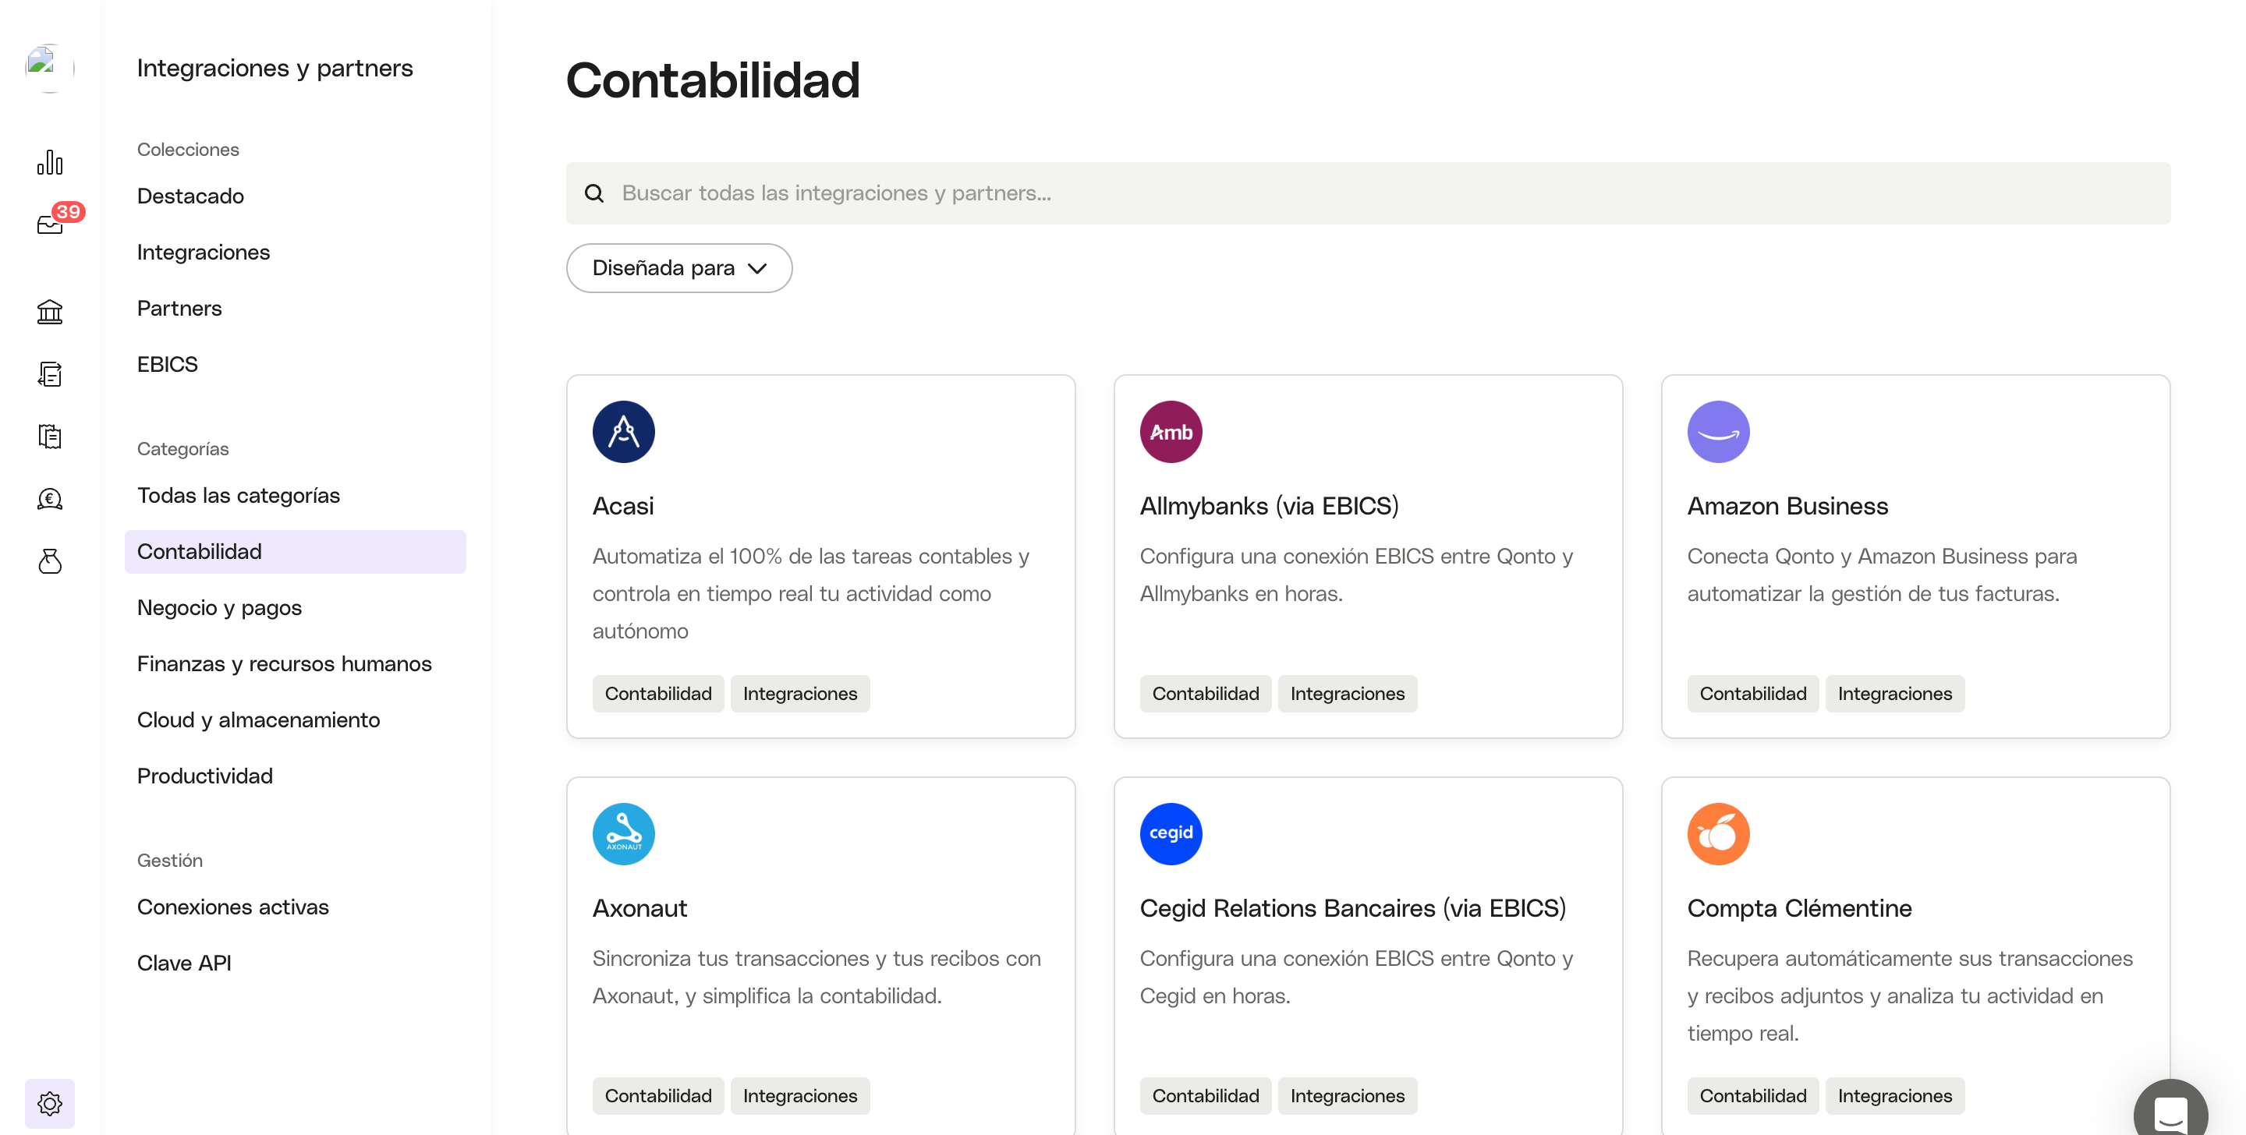Switch to Negocio y pagos category

click(219, 607)
